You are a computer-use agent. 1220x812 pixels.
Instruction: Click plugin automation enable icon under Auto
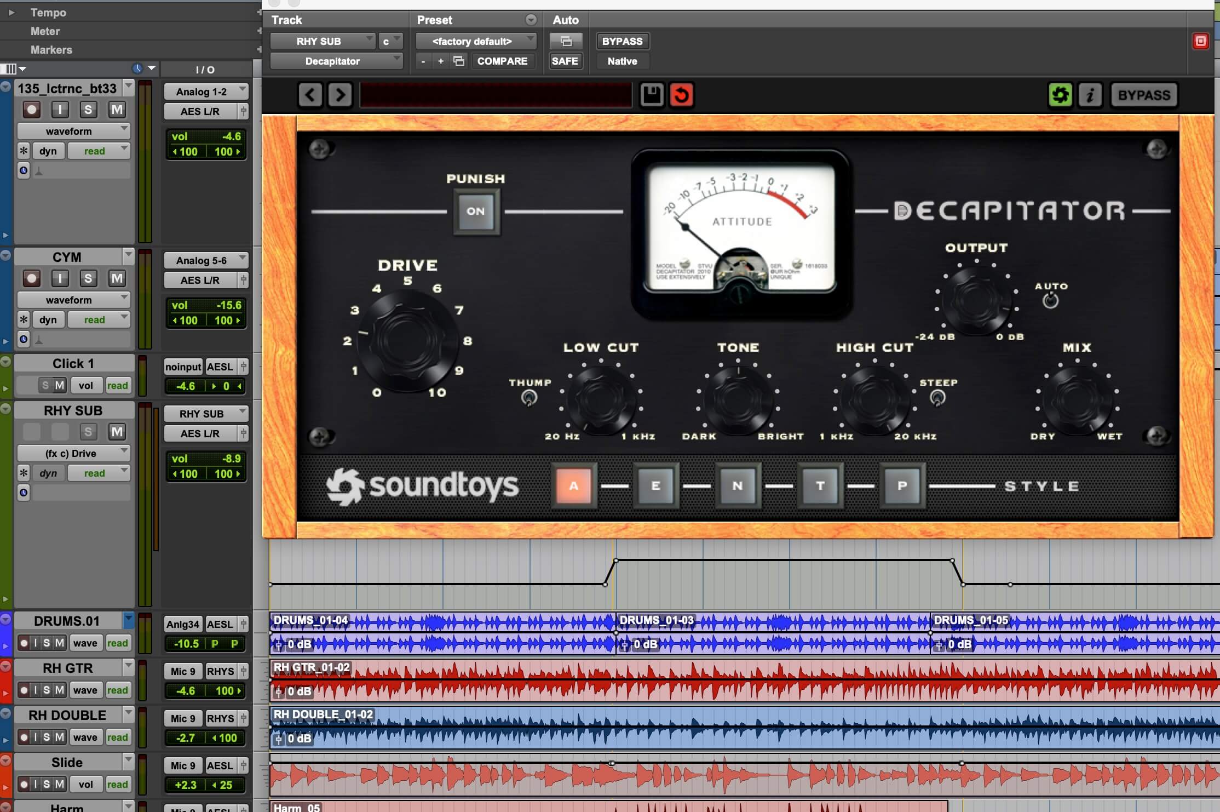(566, 41)
